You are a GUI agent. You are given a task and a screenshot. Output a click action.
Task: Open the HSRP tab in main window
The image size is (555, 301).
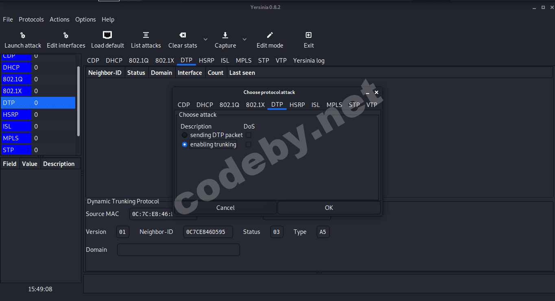207,61
